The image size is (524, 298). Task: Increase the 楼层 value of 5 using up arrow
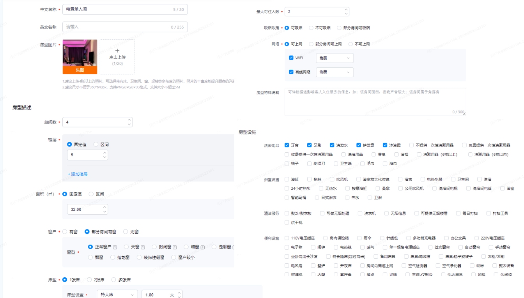tap(104, 153)
